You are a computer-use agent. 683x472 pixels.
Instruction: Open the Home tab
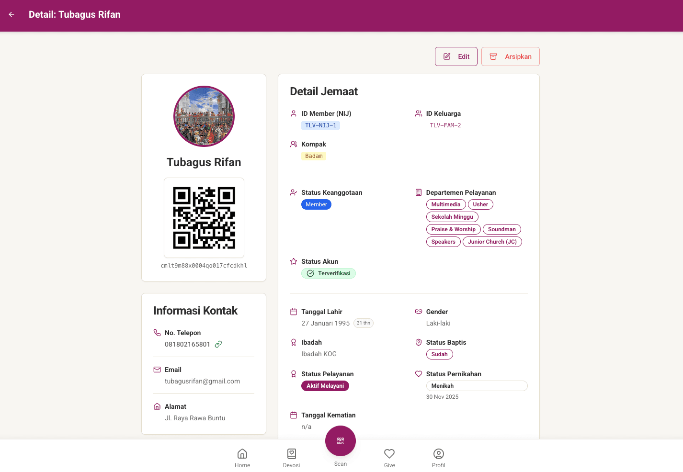[x=242, y=458]
